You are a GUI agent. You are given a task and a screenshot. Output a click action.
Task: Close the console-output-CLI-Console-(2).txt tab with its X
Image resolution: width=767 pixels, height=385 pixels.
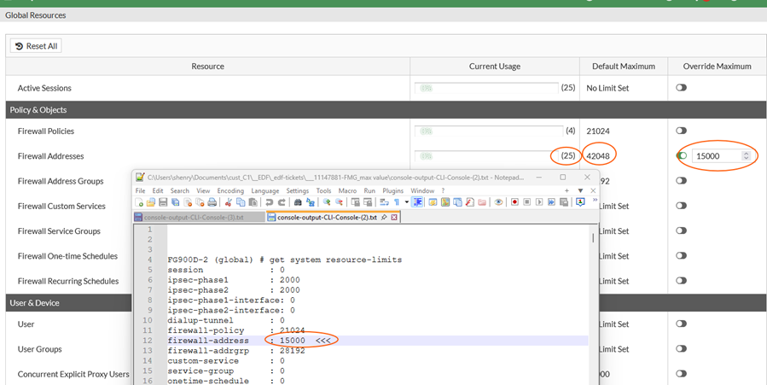click(393, 218)
